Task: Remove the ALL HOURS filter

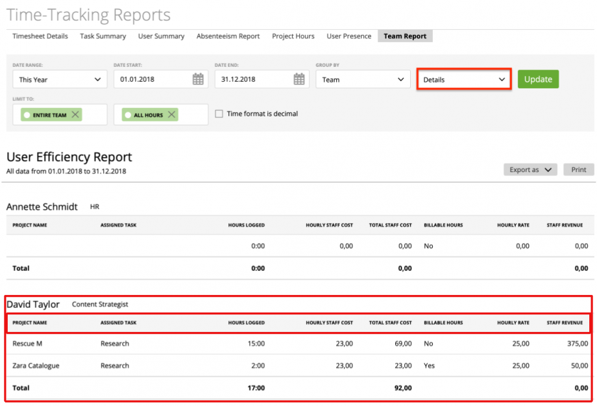Action: pyautogui.click(x=170, y=114)
